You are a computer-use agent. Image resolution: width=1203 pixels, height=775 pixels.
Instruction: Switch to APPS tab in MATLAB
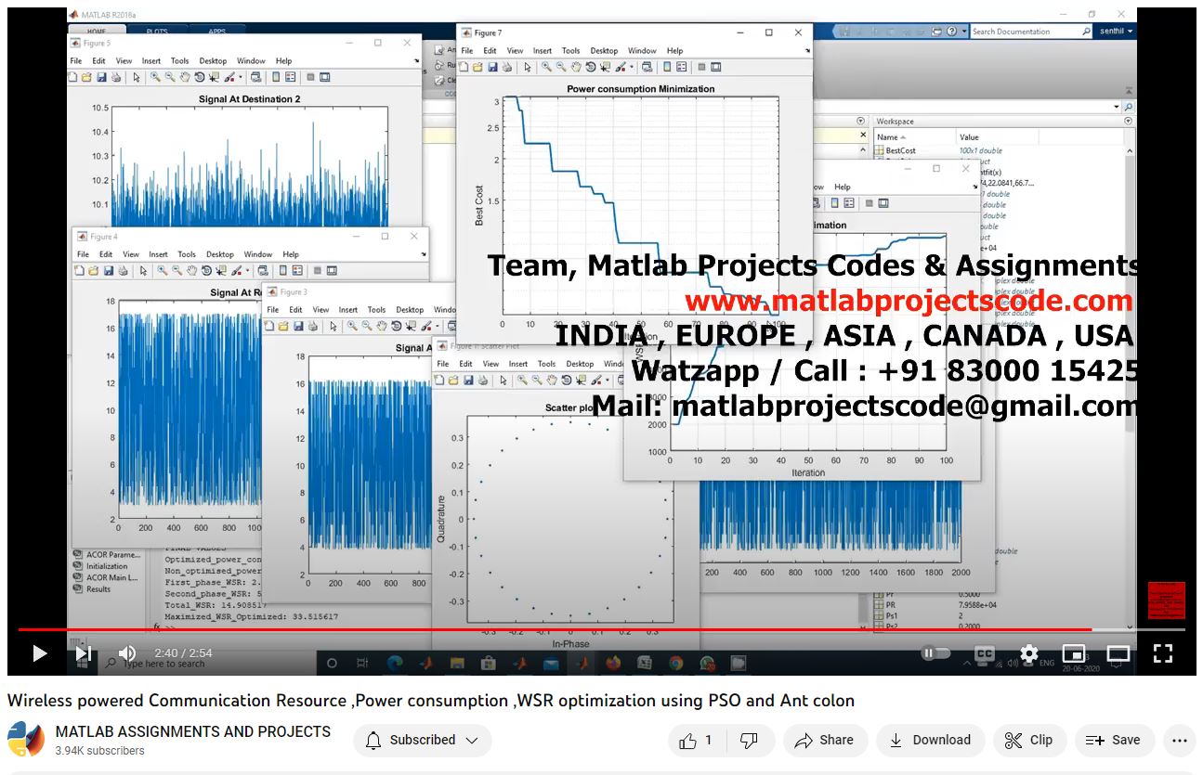click(x=216, y=32)
